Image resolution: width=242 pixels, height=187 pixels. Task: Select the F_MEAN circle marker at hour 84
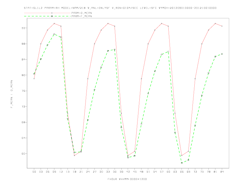(222, 54)
